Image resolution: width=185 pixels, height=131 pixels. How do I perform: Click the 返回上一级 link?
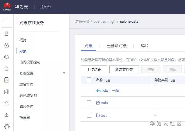[110, 91]
